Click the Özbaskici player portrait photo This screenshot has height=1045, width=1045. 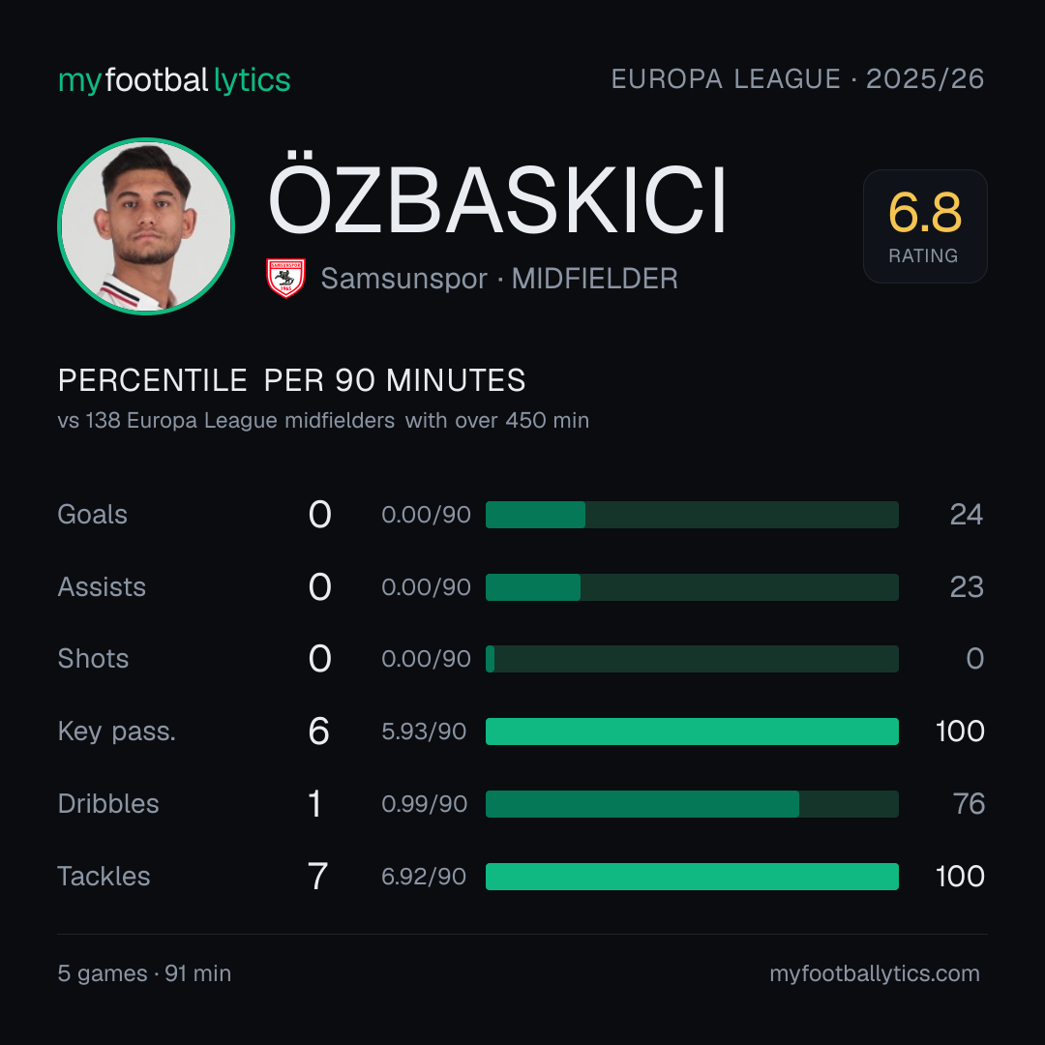(x=146, y=226)
